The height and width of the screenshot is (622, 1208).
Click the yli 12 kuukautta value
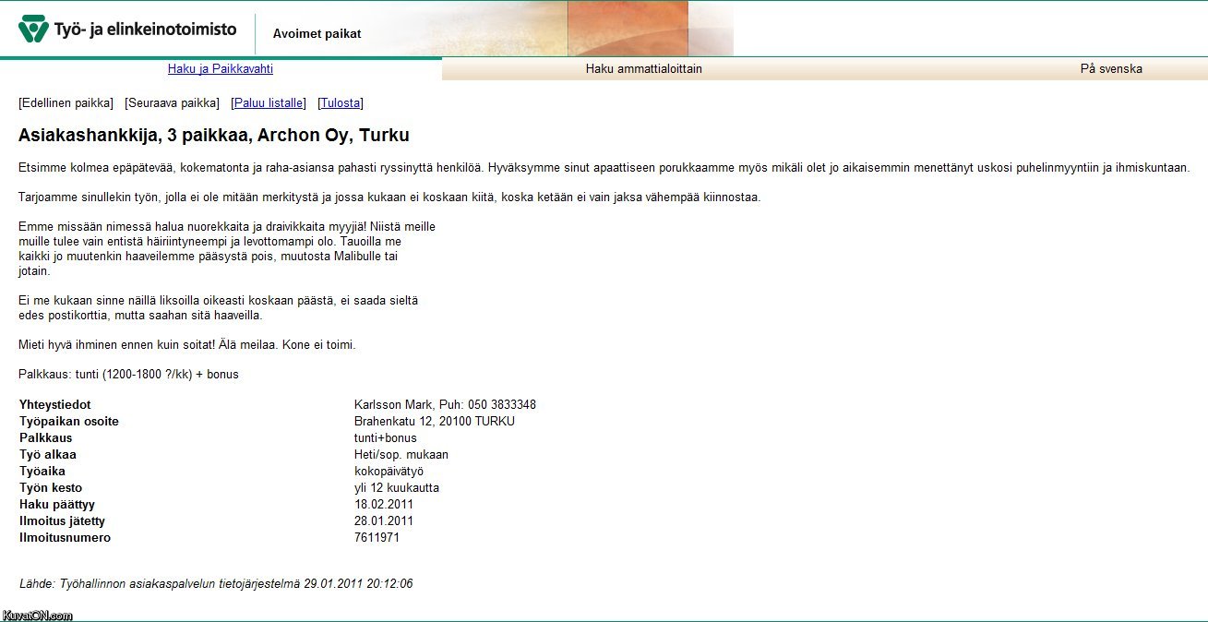click(397, 488)
